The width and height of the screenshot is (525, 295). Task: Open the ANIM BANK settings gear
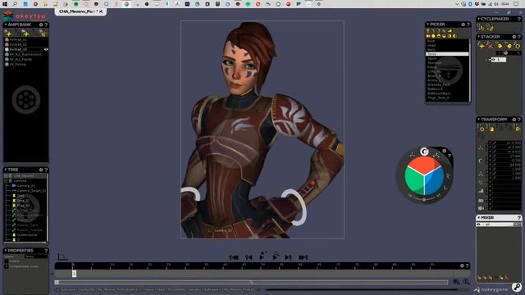click(x=41, y=25)
